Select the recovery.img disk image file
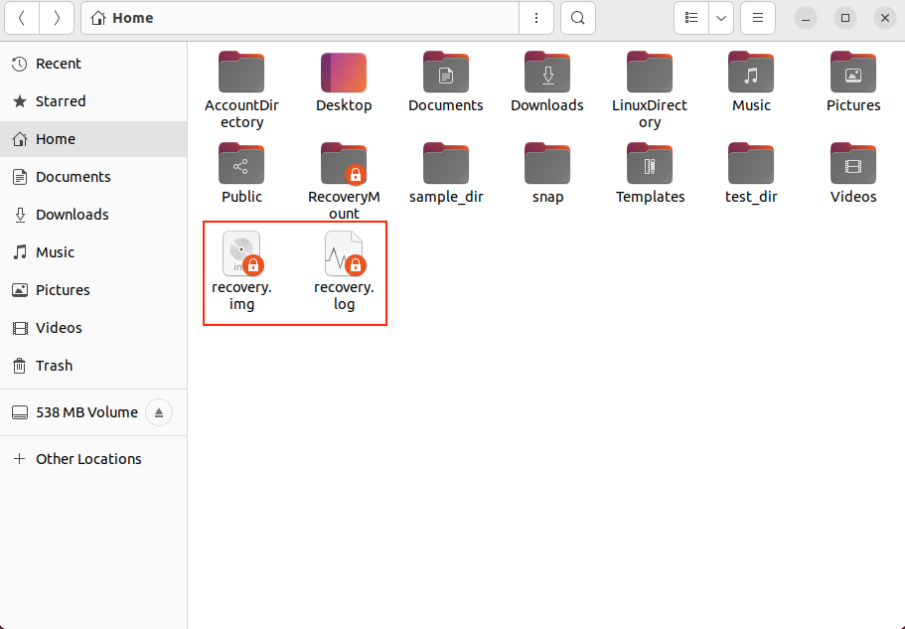 242,254
